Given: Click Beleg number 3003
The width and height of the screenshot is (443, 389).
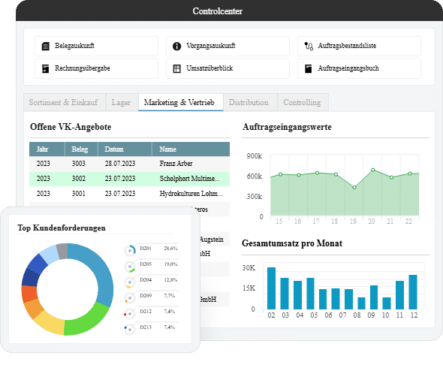Looking at the screenshot, I should pos(78,164).
